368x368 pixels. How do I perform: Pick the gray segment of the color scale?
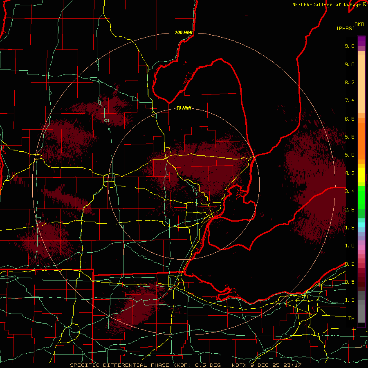[361, 307]
